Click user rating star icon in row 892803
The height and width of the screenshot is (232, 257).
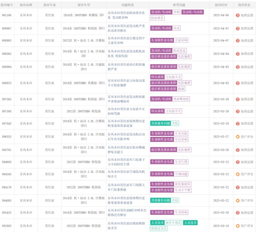click(237, 226)
